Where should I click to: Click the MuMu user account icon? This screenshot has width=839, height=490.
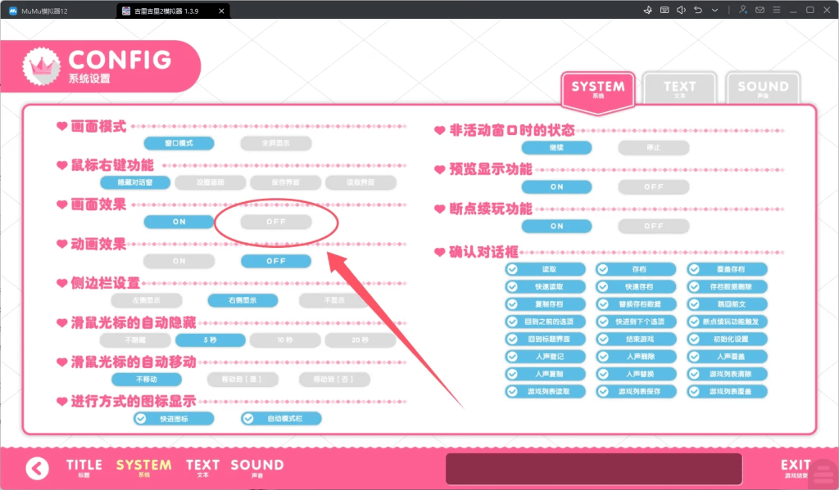point(742,10)
